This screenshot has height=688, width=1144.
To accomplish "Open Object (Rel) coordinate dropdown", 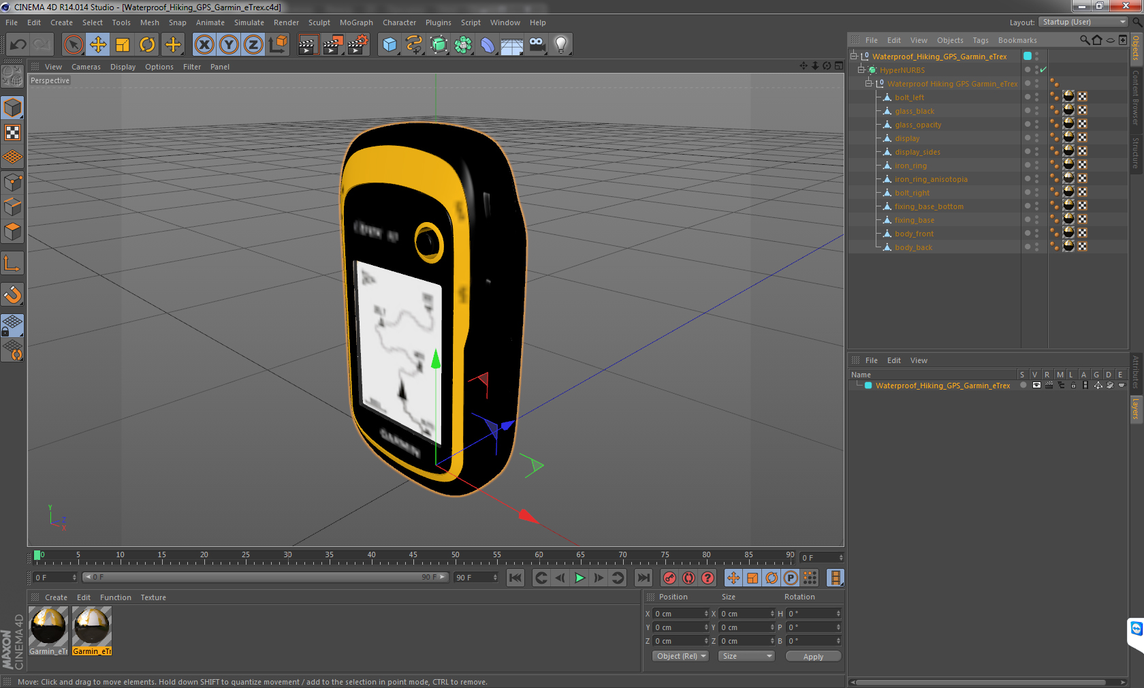I will (x=681, y=656).
